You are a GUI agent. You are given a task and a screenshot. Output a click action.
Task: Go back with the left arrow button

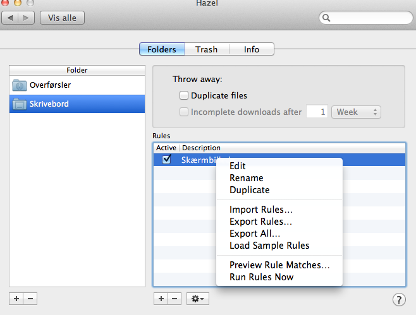10,18
